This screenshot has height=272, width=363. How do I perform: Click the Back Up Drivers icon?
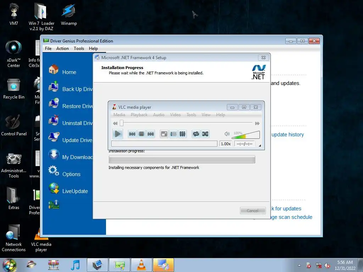54,86
